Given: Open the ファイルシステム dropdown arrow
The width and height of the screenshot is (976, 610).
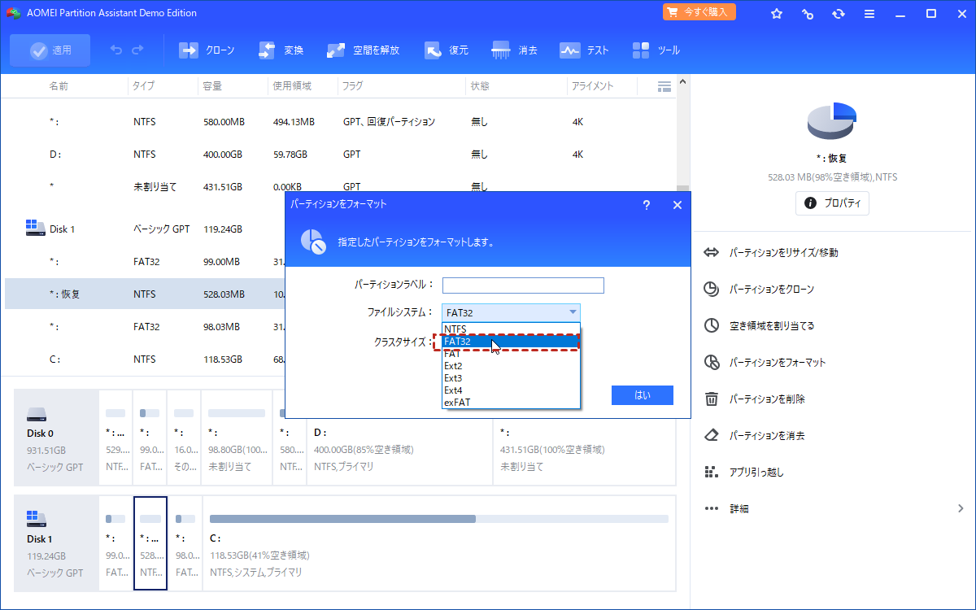Looking at the screenshot, I should tap(573, 312).
